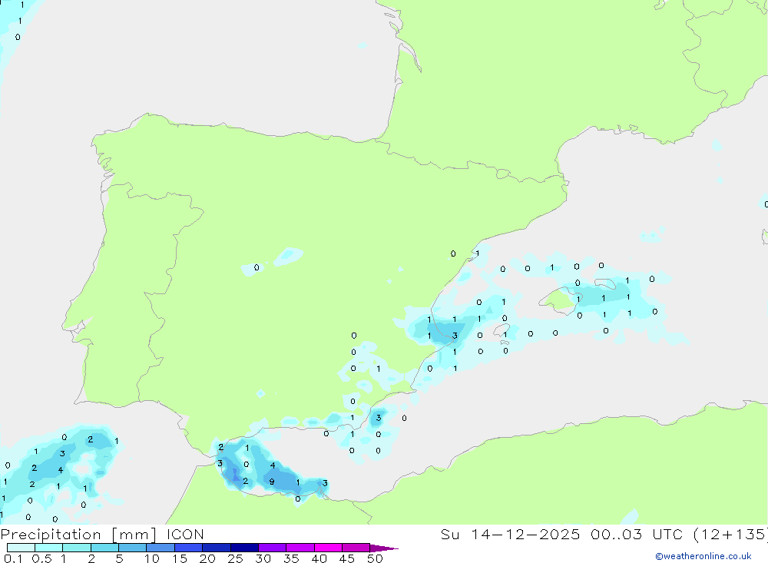The image size is (768, 563).
Task: Click the 40–45 mm magenta legend swatch
Action: tap(328, 548)
